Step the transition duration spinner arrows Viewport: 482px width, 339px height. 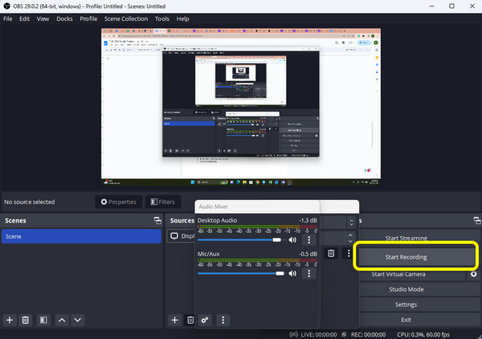pyautogui.click(x=350, y=238)
